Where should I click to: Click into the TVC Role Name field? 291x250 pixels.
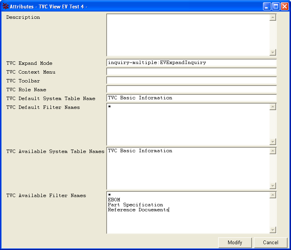click(x=191, y=89)
